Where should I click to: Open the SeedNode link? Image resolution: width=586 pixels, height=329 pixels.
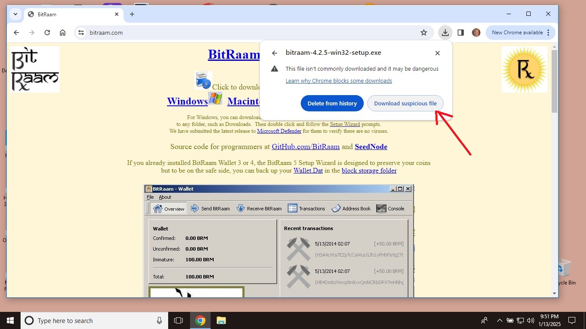point(371,147)
